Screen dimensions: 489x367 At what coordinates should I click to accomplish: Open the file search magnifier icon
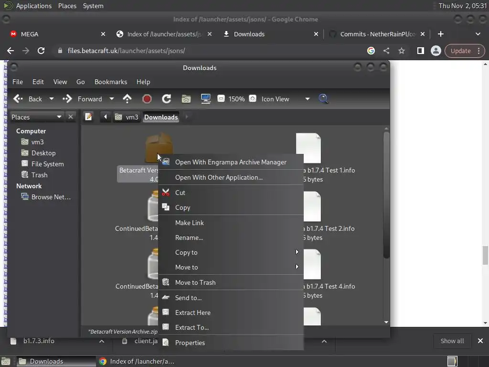pos(323,99)
